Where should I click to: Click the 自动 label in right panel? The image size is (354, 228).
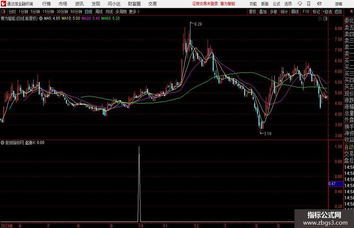tap(349, 147)
